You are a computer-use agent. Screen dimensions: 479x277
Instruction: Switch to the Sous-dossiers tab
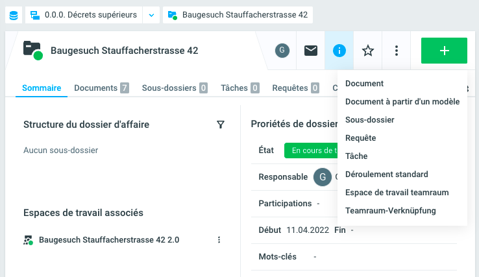174,88
